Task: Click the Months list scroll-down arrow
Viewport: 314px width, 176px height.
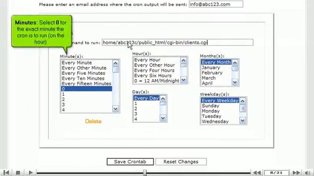Action: (235, 83)
